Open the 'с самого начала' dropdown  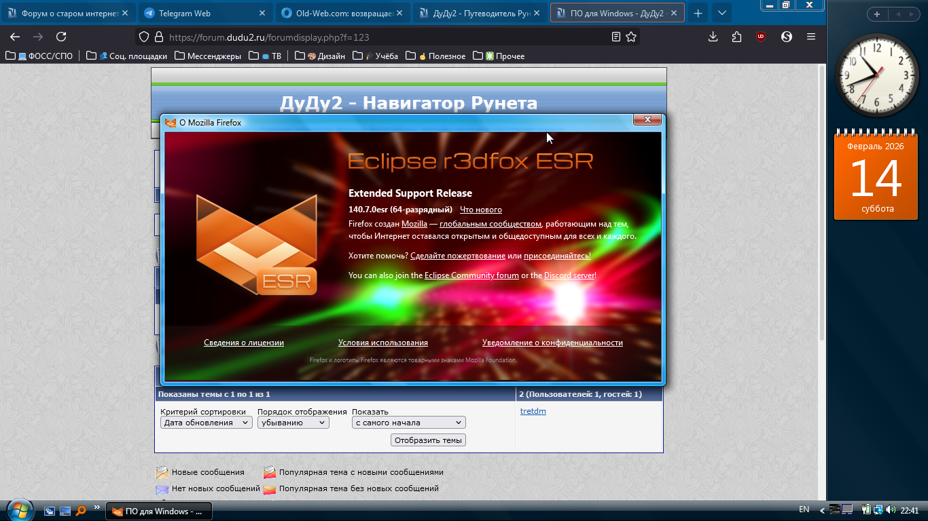(x=408, y=423)
